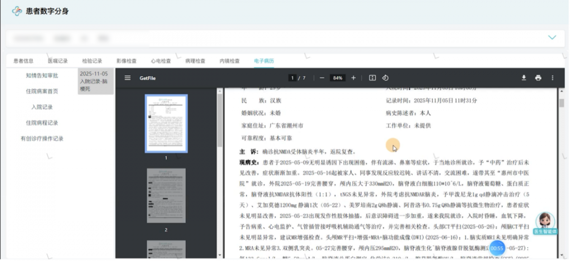Open the 2025-11-05 入院记录 entry
The width and height of the screenshot is (570, 261).
coord(95,81)
